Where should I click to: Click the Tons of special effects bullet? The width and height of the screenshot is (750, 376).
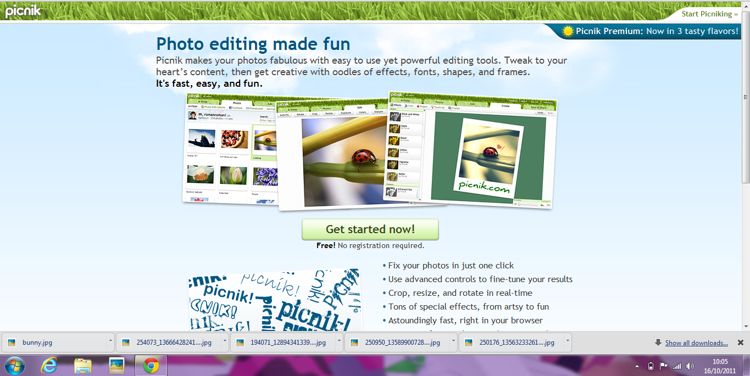tap(469, 307)
